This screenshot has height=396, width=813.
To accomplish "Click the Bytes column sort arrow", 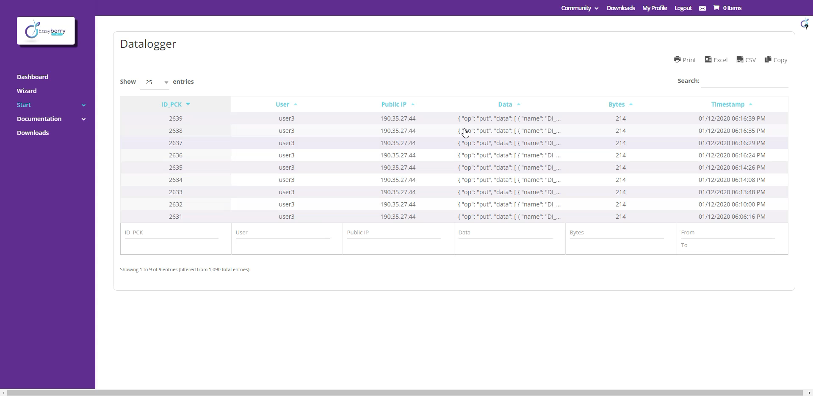I will pos(631,104).
